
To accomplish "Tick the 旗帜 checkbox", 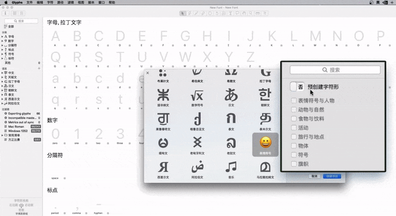I will (294, 164).
